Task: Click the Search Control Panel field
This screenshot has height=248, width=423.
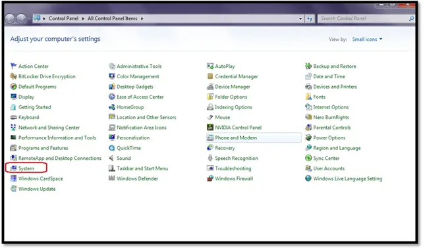Action: [363, 18]
